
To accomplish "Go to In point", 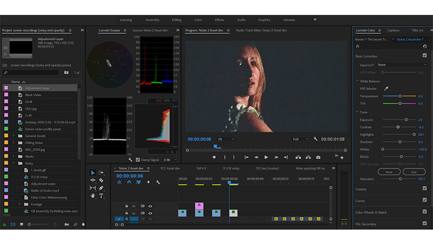I will click(x=247, y=157).
